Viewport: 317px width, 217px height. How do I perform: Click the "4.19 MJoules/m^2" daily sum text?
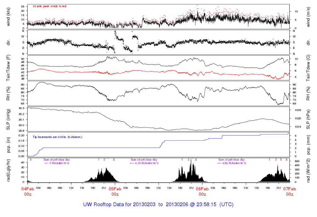click(x=147, y=163)
